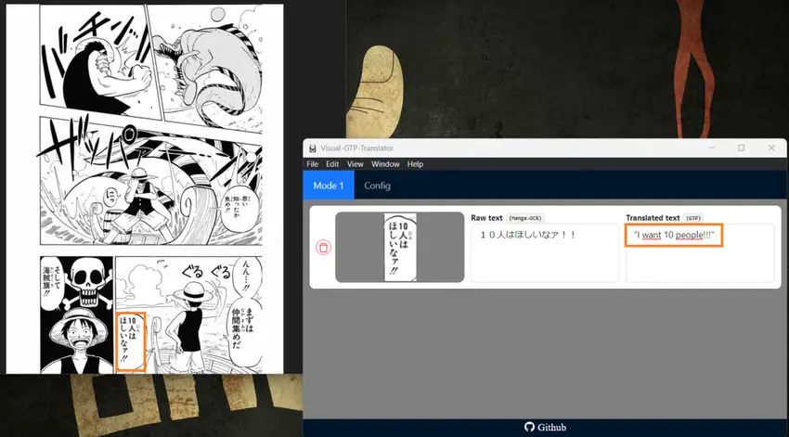Delete the translation entry with trash icon

pyautogui.click(x=323, y=248)
